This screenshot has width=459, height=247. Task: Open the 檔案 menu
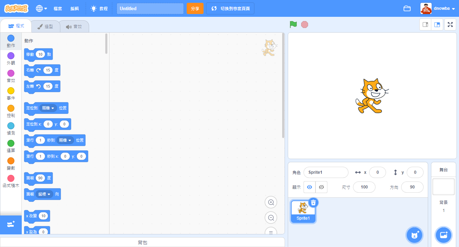[x=58, y=8]
